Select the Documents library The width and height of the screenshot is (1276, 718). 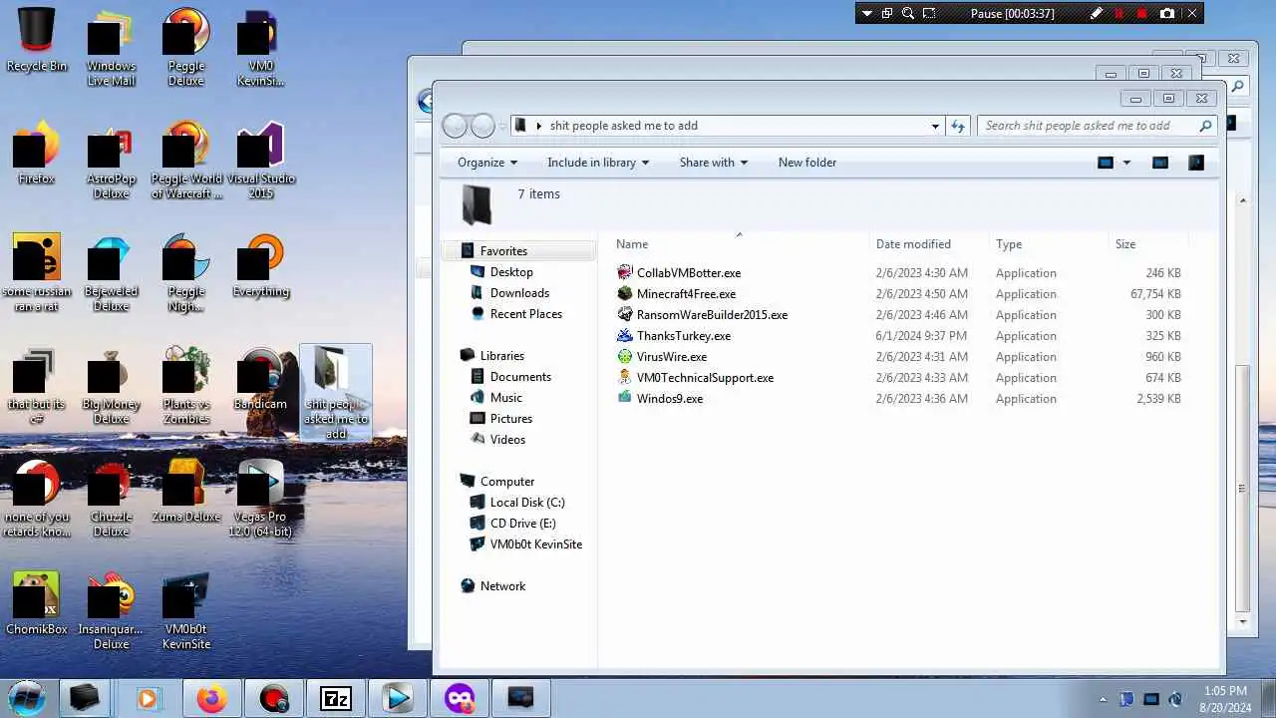click(x=510, y=377)
